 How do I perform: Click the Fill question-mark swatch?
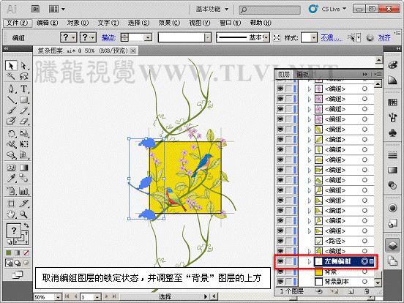tap(14, 231)
